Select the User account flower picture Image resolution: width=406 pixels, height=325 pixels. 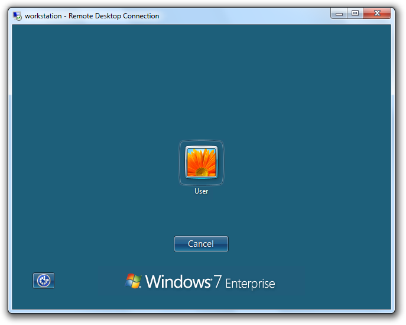point(202,162)
